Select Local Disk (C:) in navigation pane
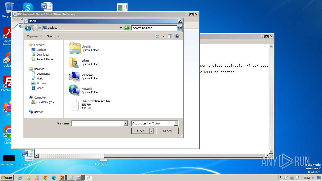The width and height of the screenshot is (322, 181). coord(45,102)
